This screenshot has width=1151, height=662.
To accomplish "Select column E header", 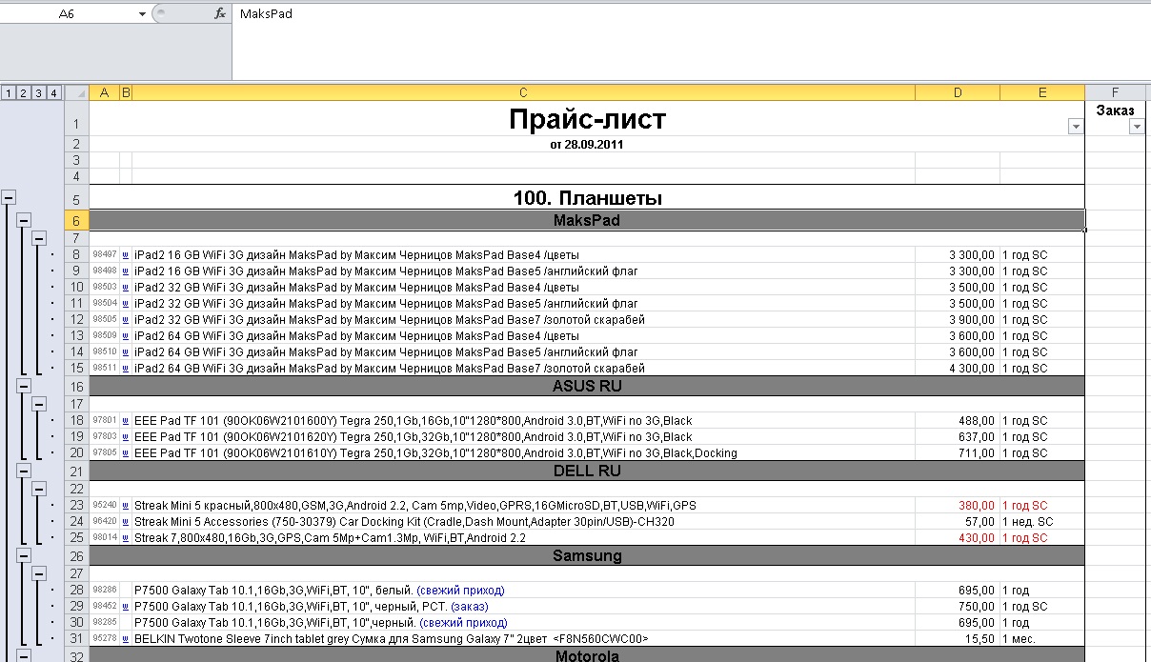I will 1042,92.
